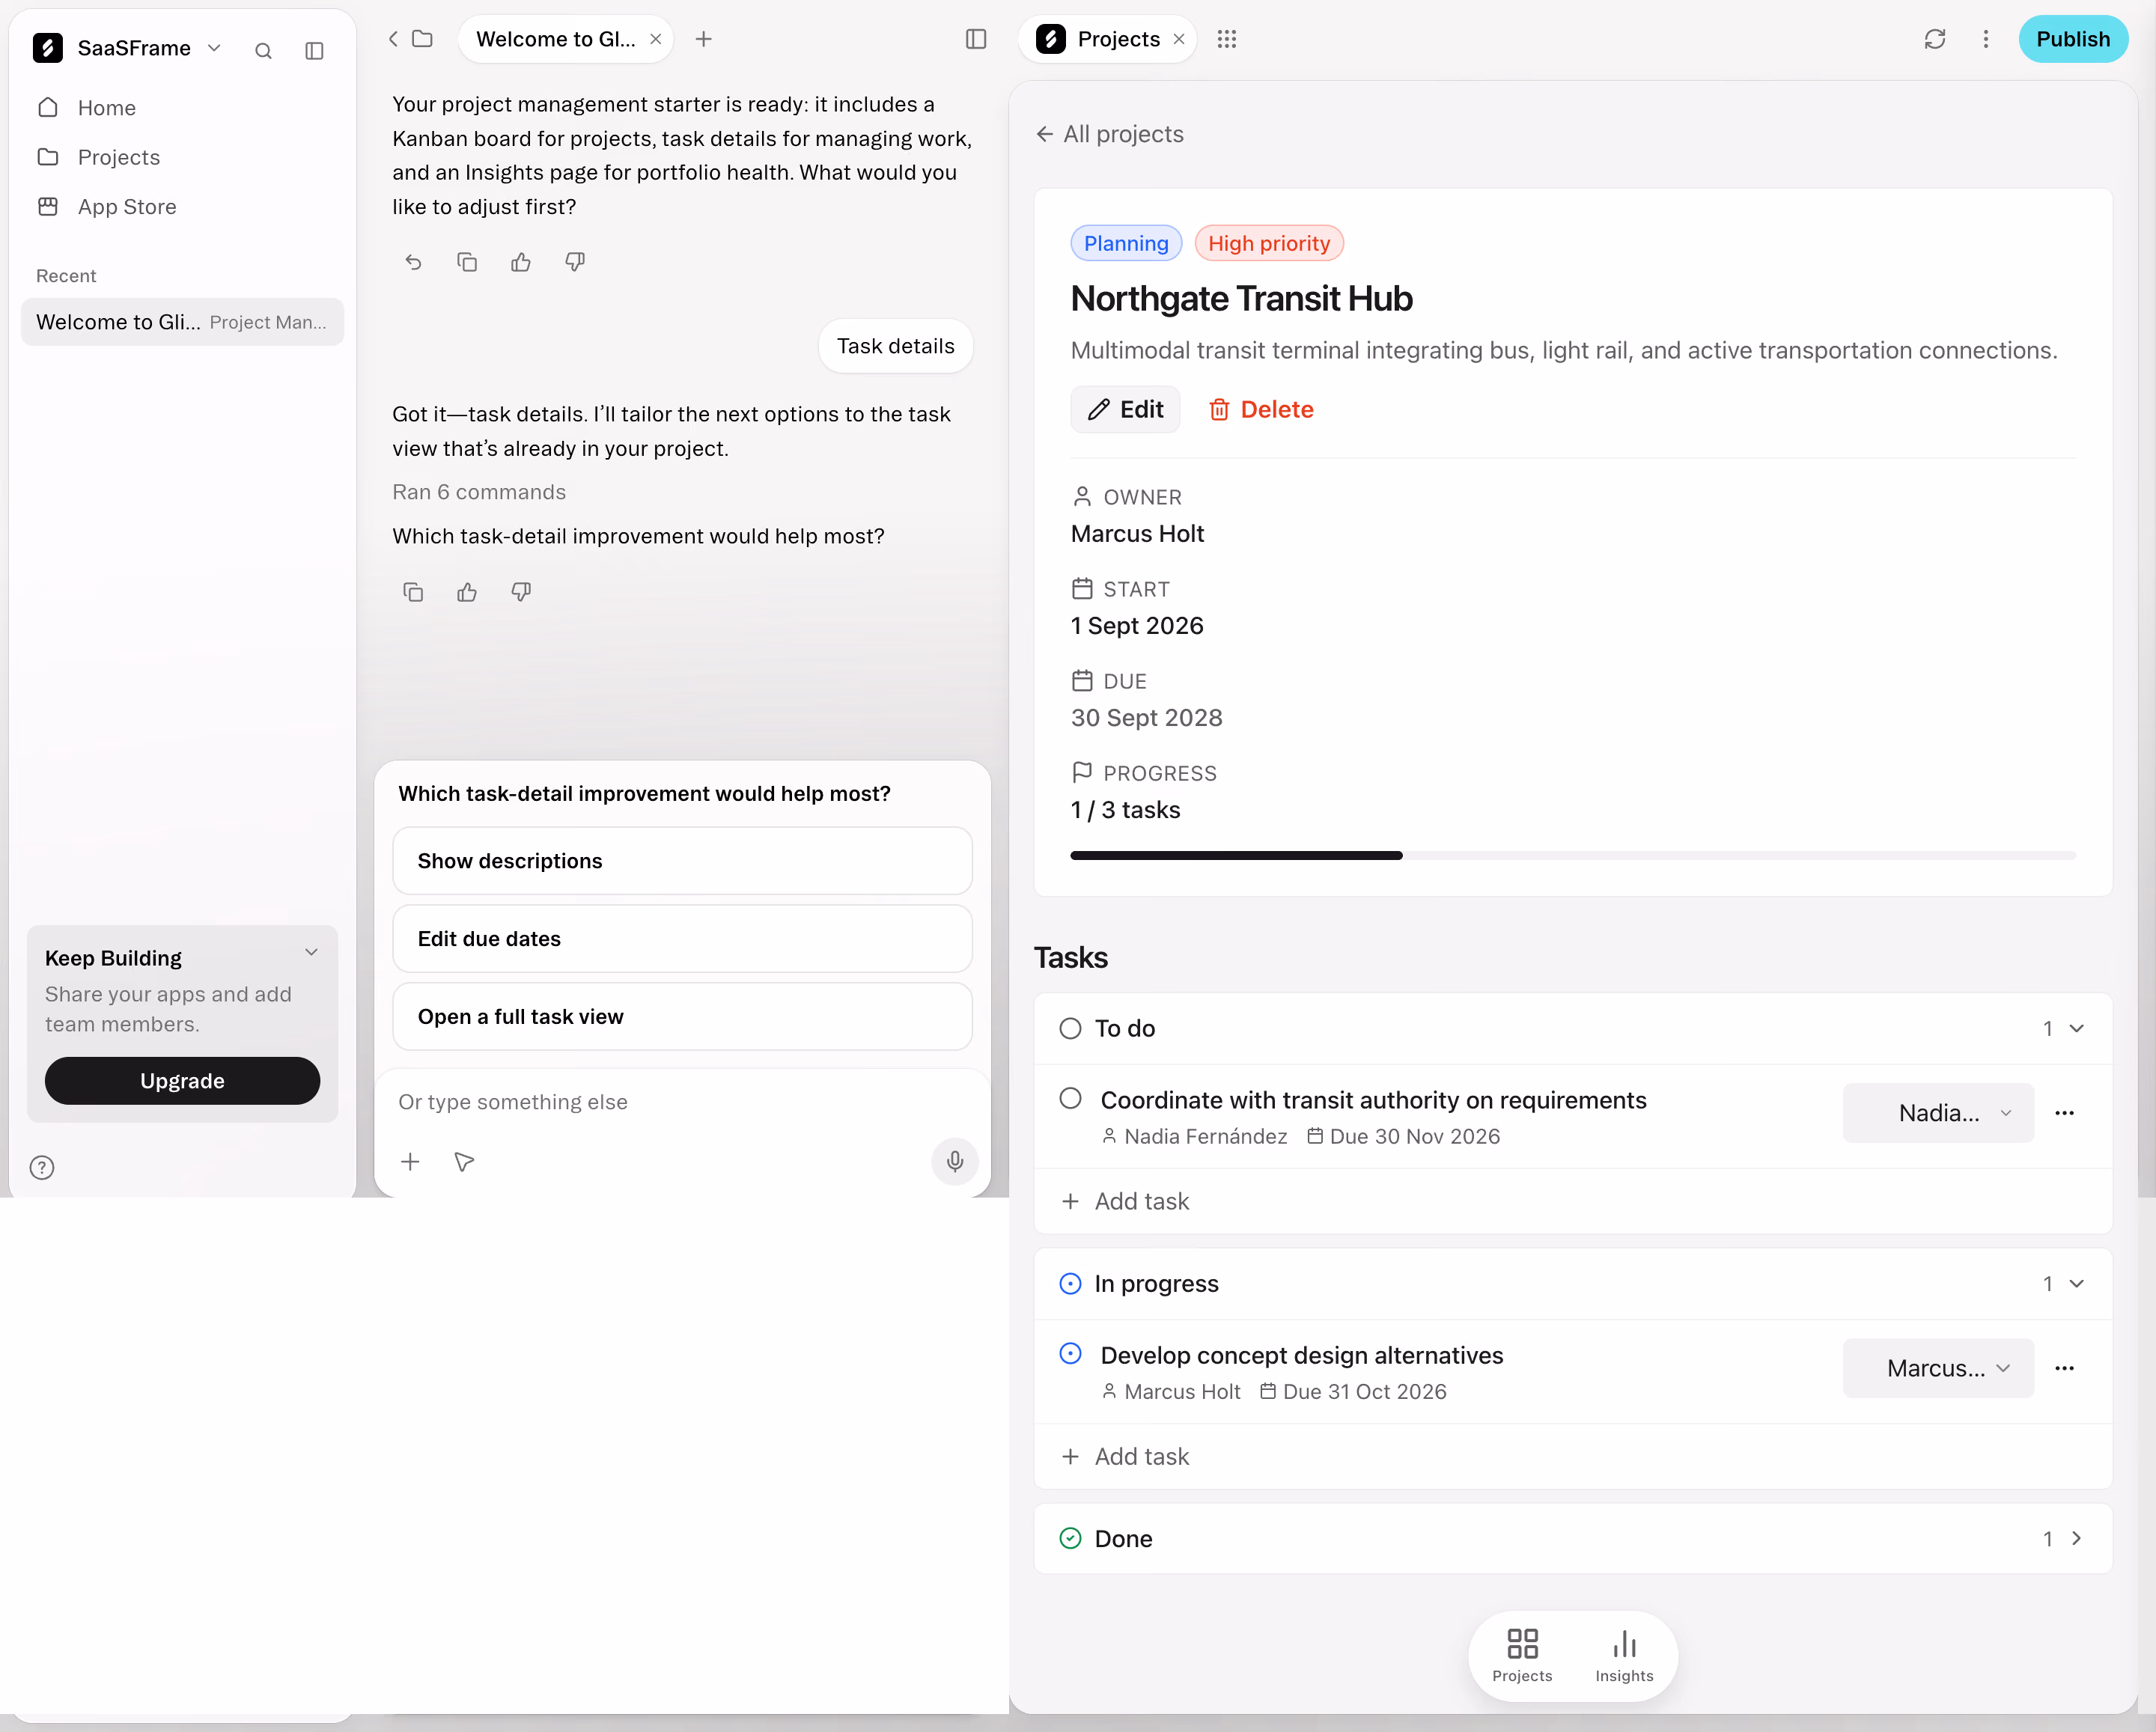The height and width of the screenshot is (1732, 2156).
Task: Delete the Northgate Transit Hub project
Action: point(1261,410)
